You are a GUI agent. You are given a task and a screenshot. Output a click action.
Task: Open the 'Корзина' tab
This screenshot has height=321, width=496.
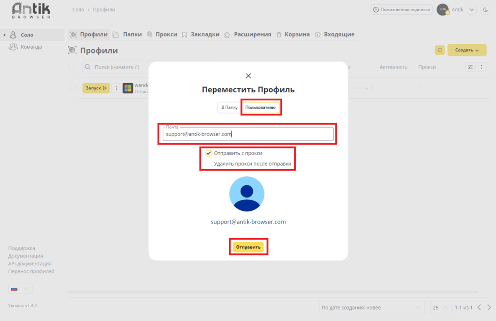[293, 34]
